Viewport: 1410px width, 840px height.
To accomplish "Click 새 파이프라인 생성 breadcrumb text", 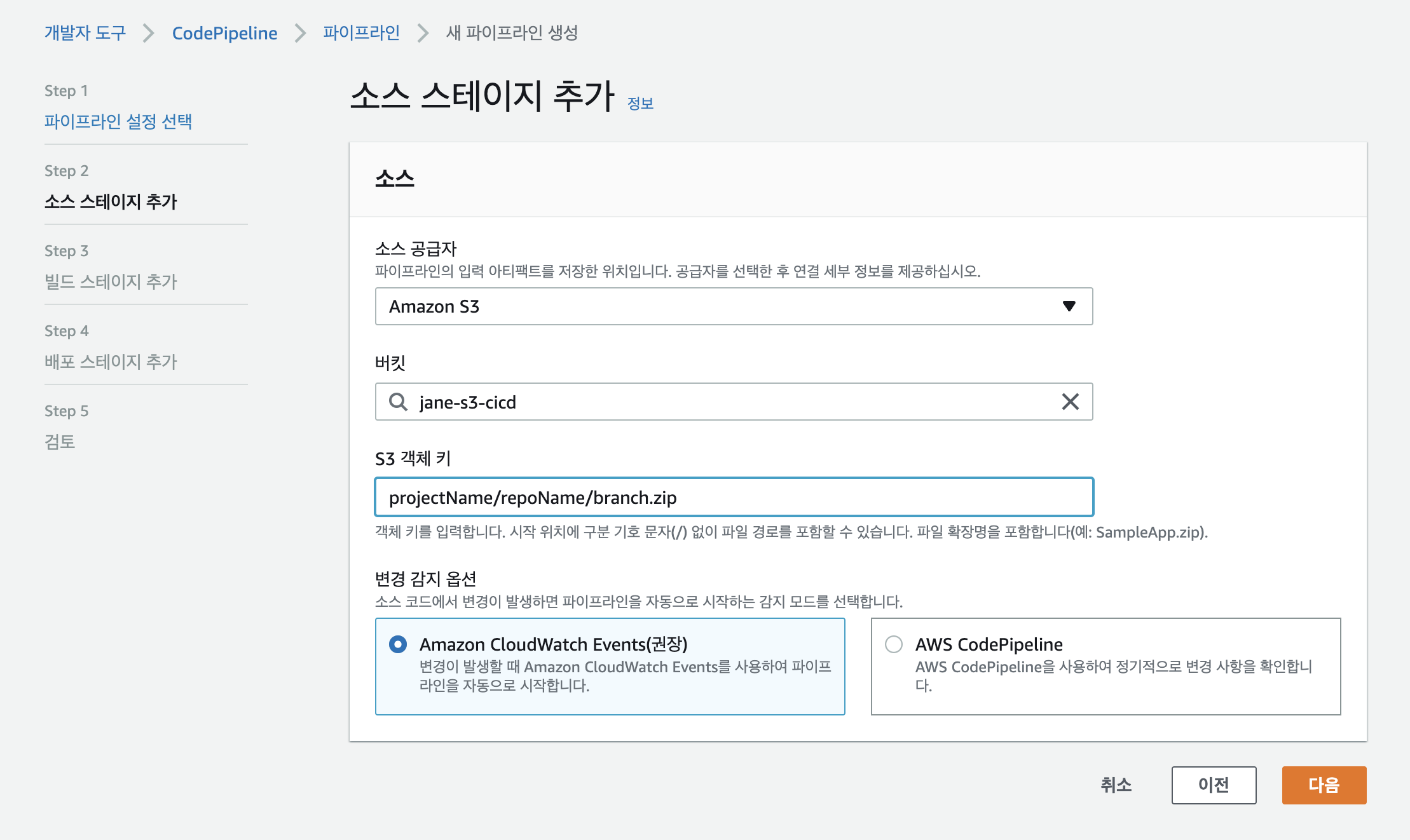I will 512,33.
